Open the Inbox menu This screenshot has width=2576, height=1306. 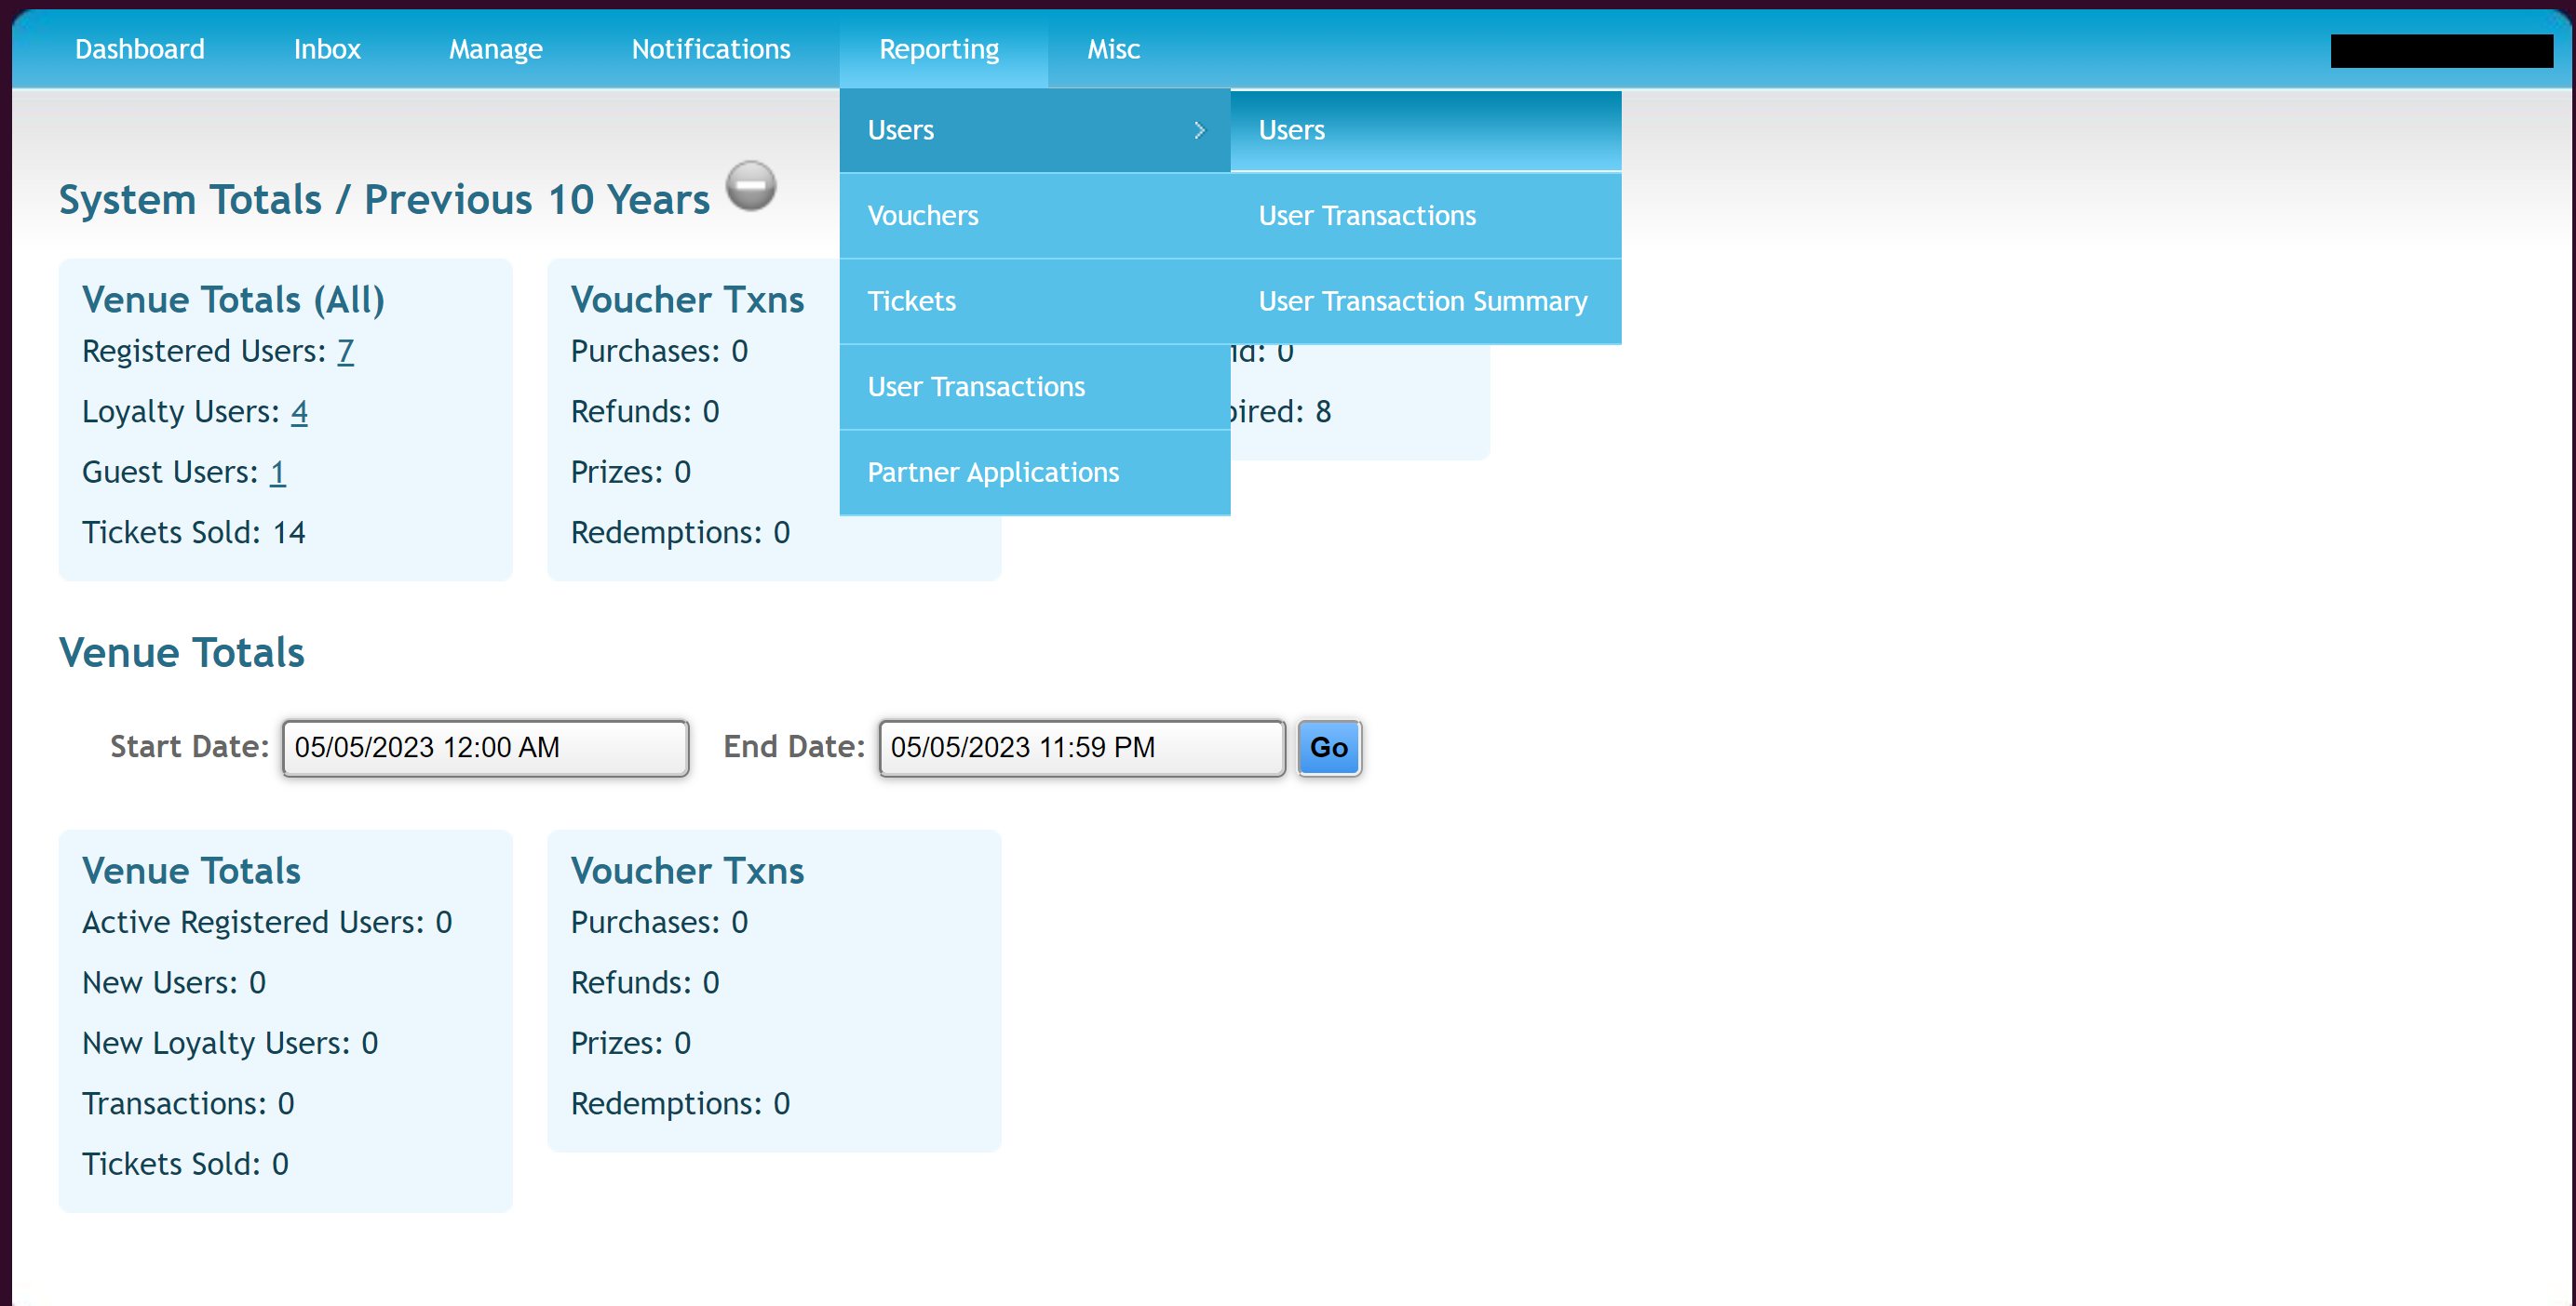(x=327, y=49)
